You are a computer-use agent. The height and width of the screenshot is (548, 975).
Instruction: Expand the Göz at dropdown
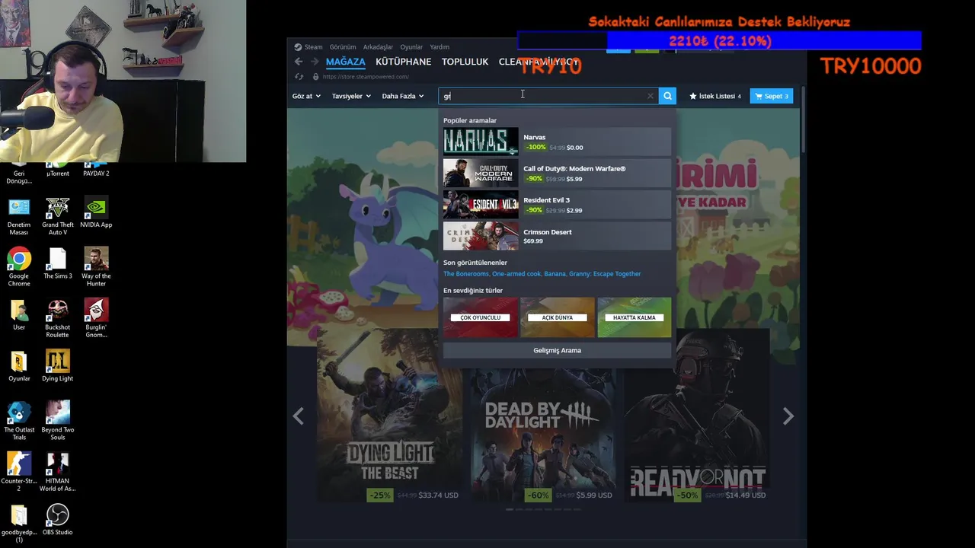pyautogui.click(x=306, y=96)
